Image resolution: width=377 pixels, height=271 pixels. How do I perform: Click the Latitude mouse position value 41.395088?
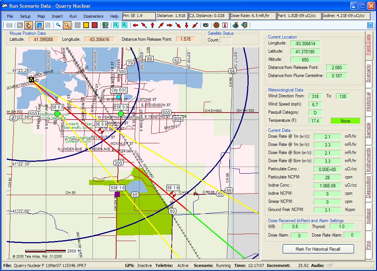click(x=44, y=39)
